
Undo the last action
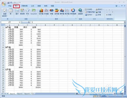11,3
